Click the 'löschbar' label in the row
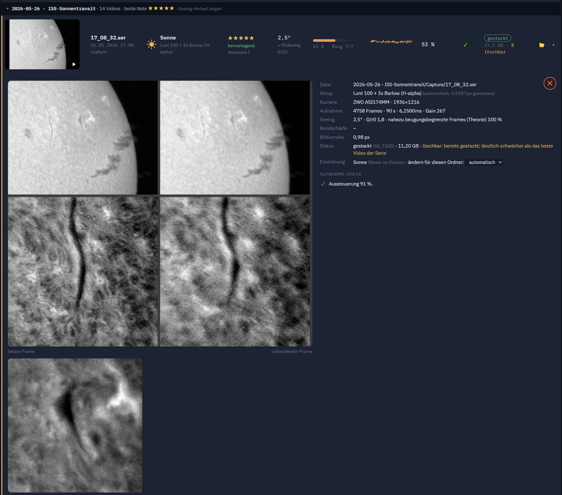The image size is (562, 495). click(x=495, y=52)
